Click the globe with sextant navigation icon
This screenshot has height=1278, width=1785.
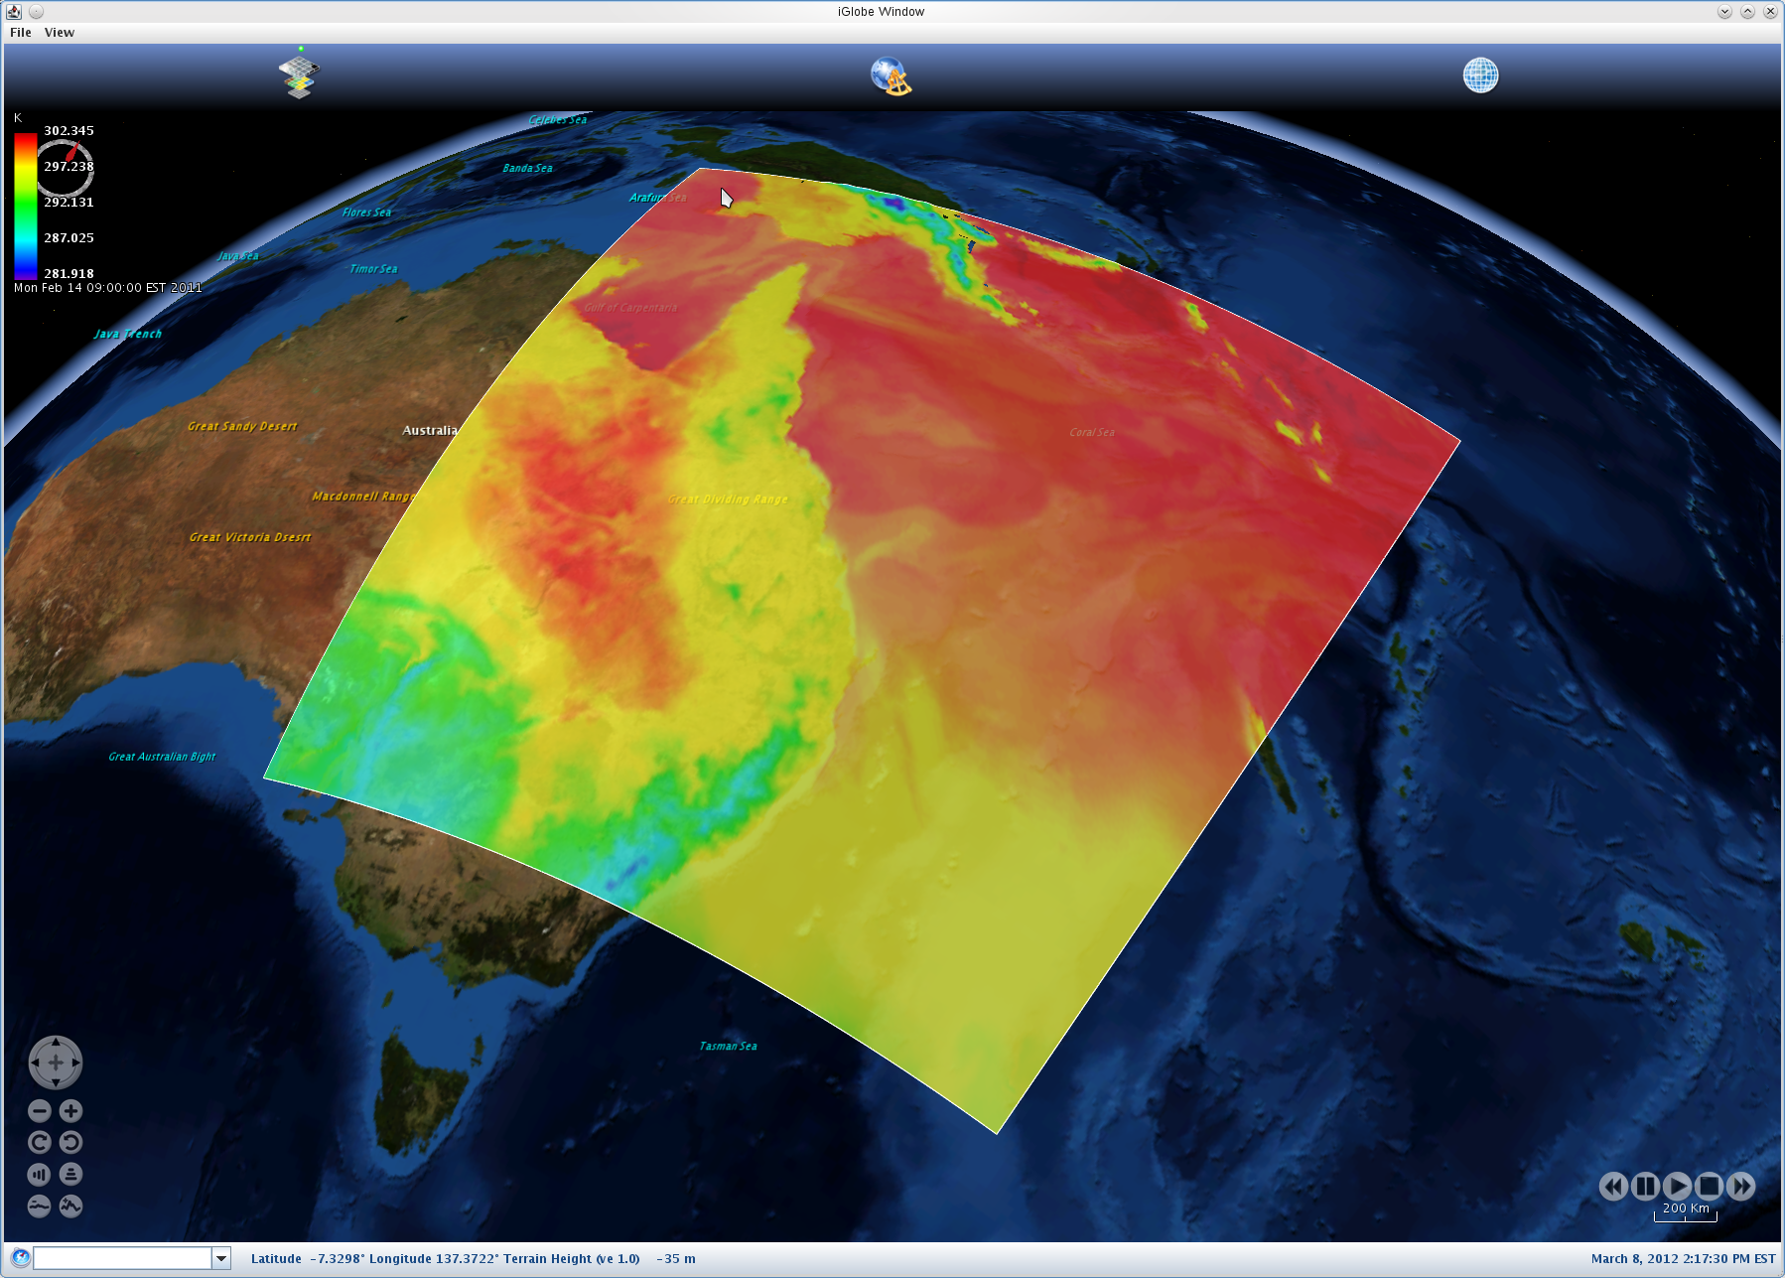click(x=891, y=76)
